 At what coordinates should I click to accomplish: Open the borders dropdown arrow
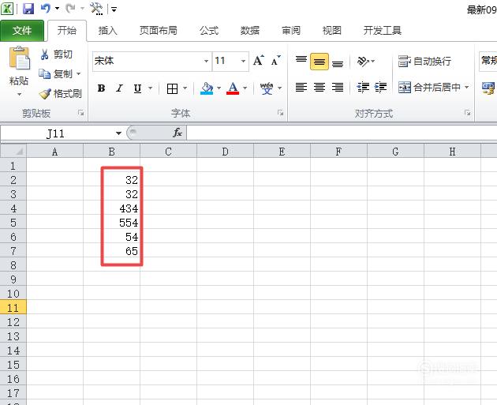click(185, 88)
